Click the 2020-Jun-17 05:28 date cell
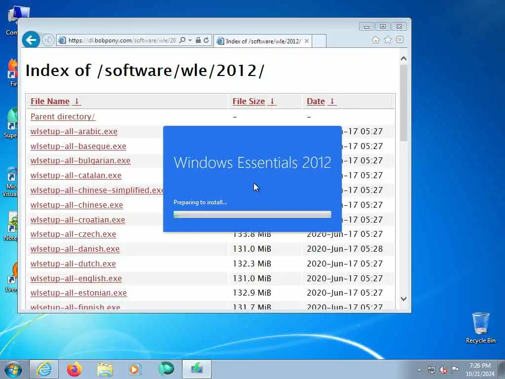This screenshot has height=379, width=505. coord(345,249)
